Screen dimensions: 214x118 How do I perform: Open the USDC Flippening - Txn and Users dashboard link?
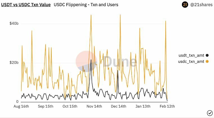point(86,5)
